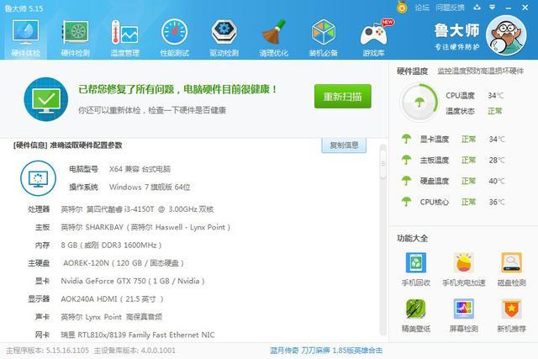Open the 硬件检测 hardware detection section
538x359 pixels.
[x=75, y=37]
